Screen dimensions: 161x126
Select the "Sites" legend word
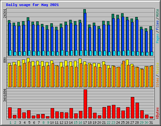coord(158,83)
